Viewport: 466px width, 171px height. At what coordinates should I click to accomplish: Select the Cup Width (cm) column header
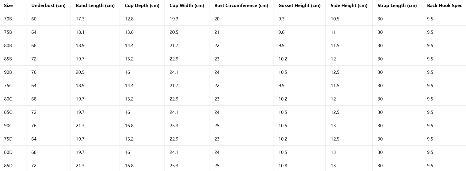click(x=187, y=5)
